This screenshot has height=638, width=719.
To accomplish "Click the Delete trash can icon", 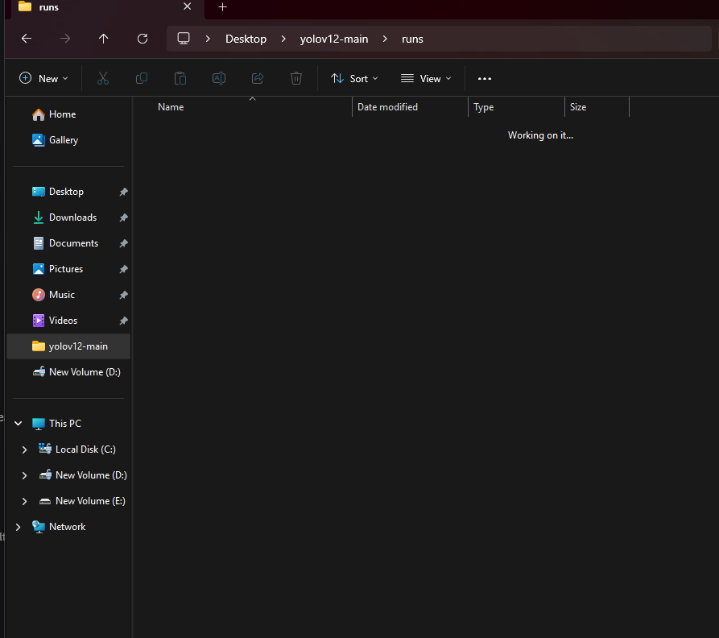I will (x=296, y=78).
